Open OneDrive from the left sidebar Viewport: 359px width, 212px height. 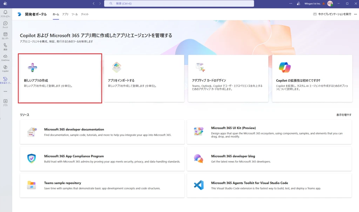pos(5,57)
